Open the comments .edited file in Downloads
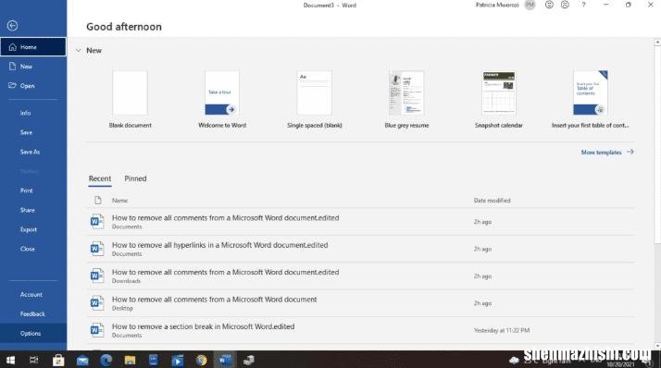 pos(361,276)
